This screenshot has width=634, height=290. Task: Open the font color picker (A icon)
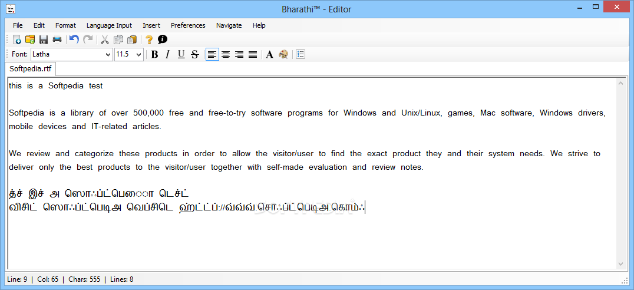[x=270, y=54]
